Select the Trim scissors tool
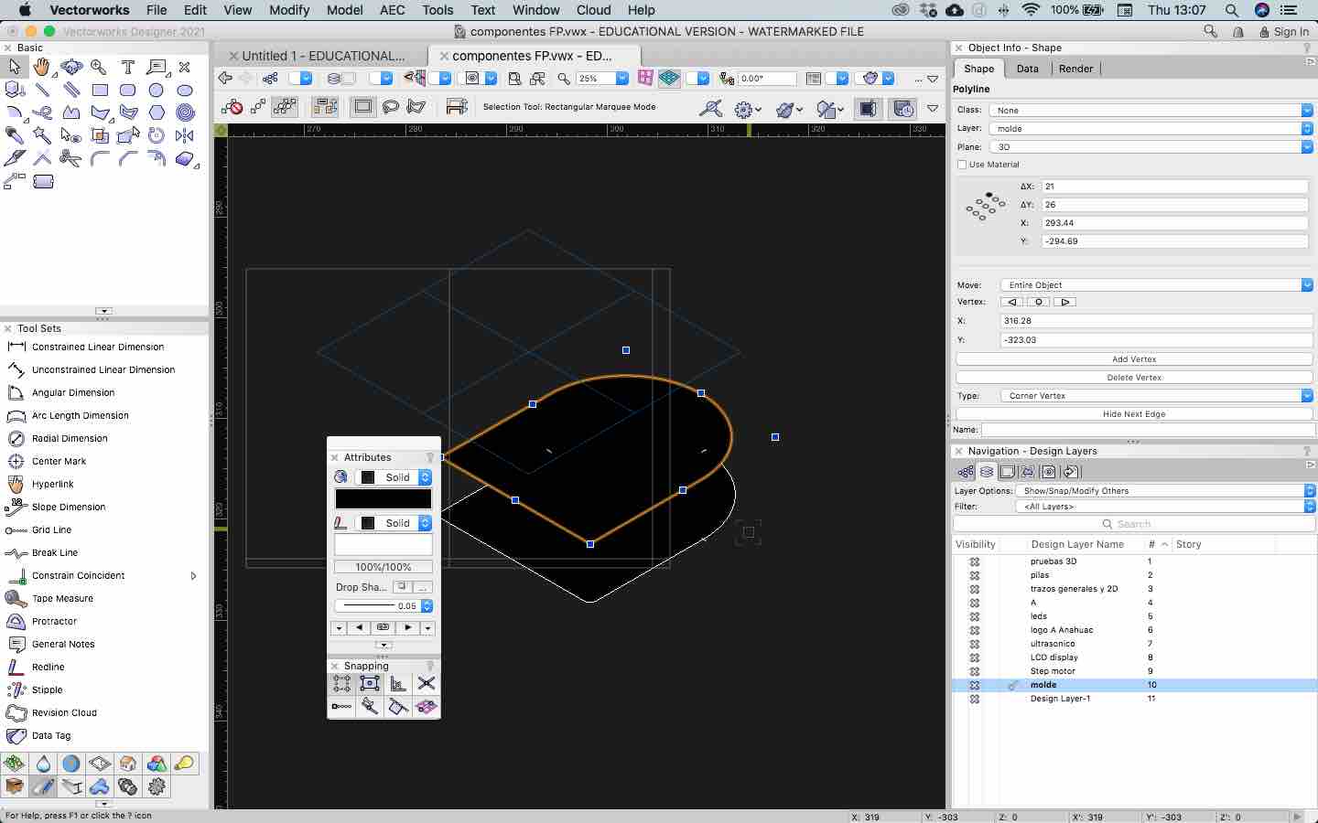 [70, 158]
